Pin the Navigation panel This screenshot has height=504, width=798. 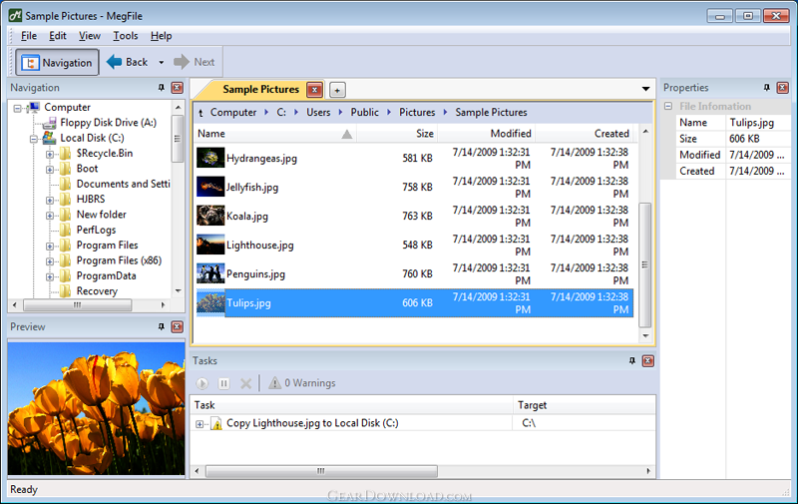coord(162,88)
